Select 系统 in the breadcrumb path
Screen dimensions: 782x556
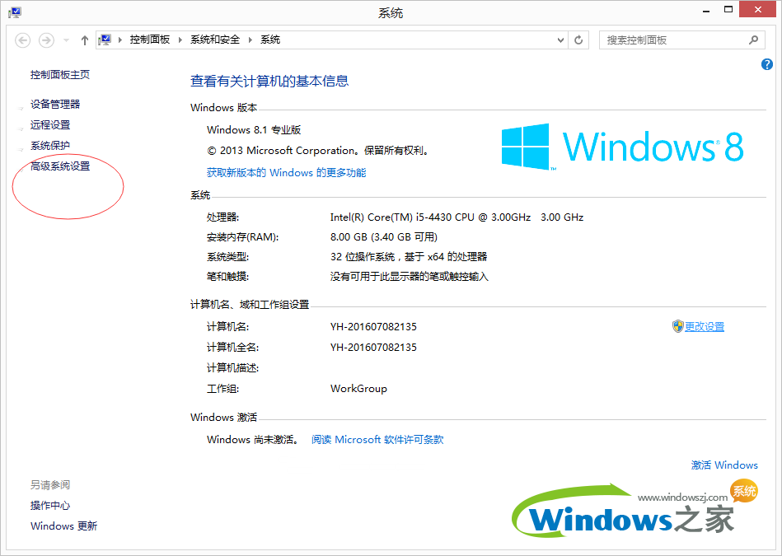click(269, 40)
